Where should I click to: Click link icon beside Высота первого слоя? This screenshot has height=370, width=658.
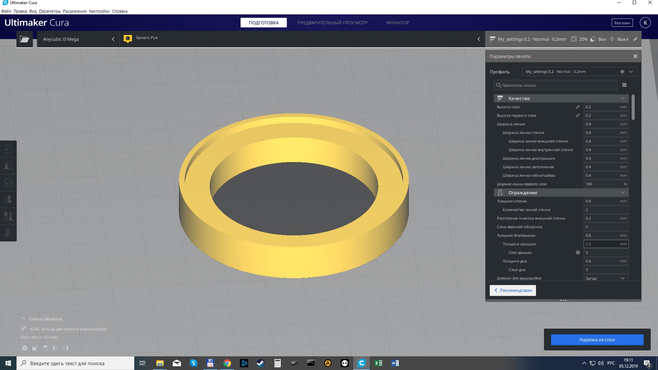(578, 115)
